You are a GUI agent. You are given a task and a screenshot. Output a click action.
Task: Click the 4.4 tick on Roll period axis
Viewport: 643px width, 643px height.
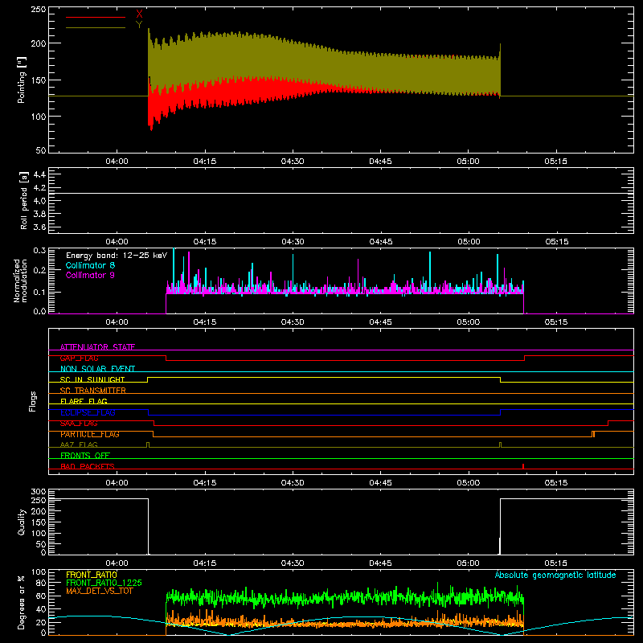tap(39, 174)
